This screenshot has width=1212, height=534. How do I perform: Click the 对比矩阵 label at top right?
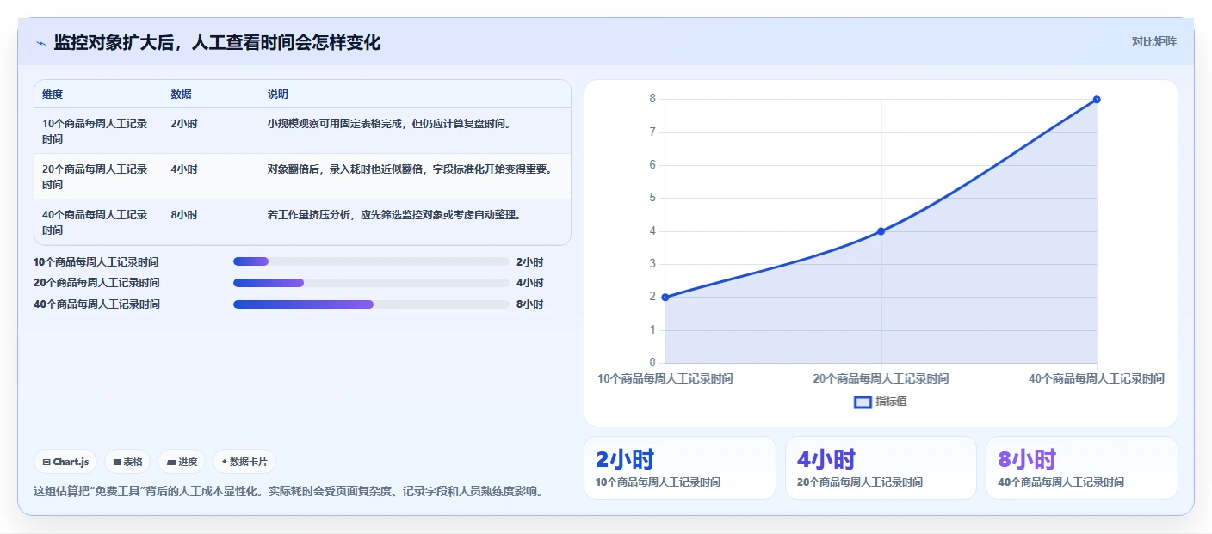pos(1153,41)
